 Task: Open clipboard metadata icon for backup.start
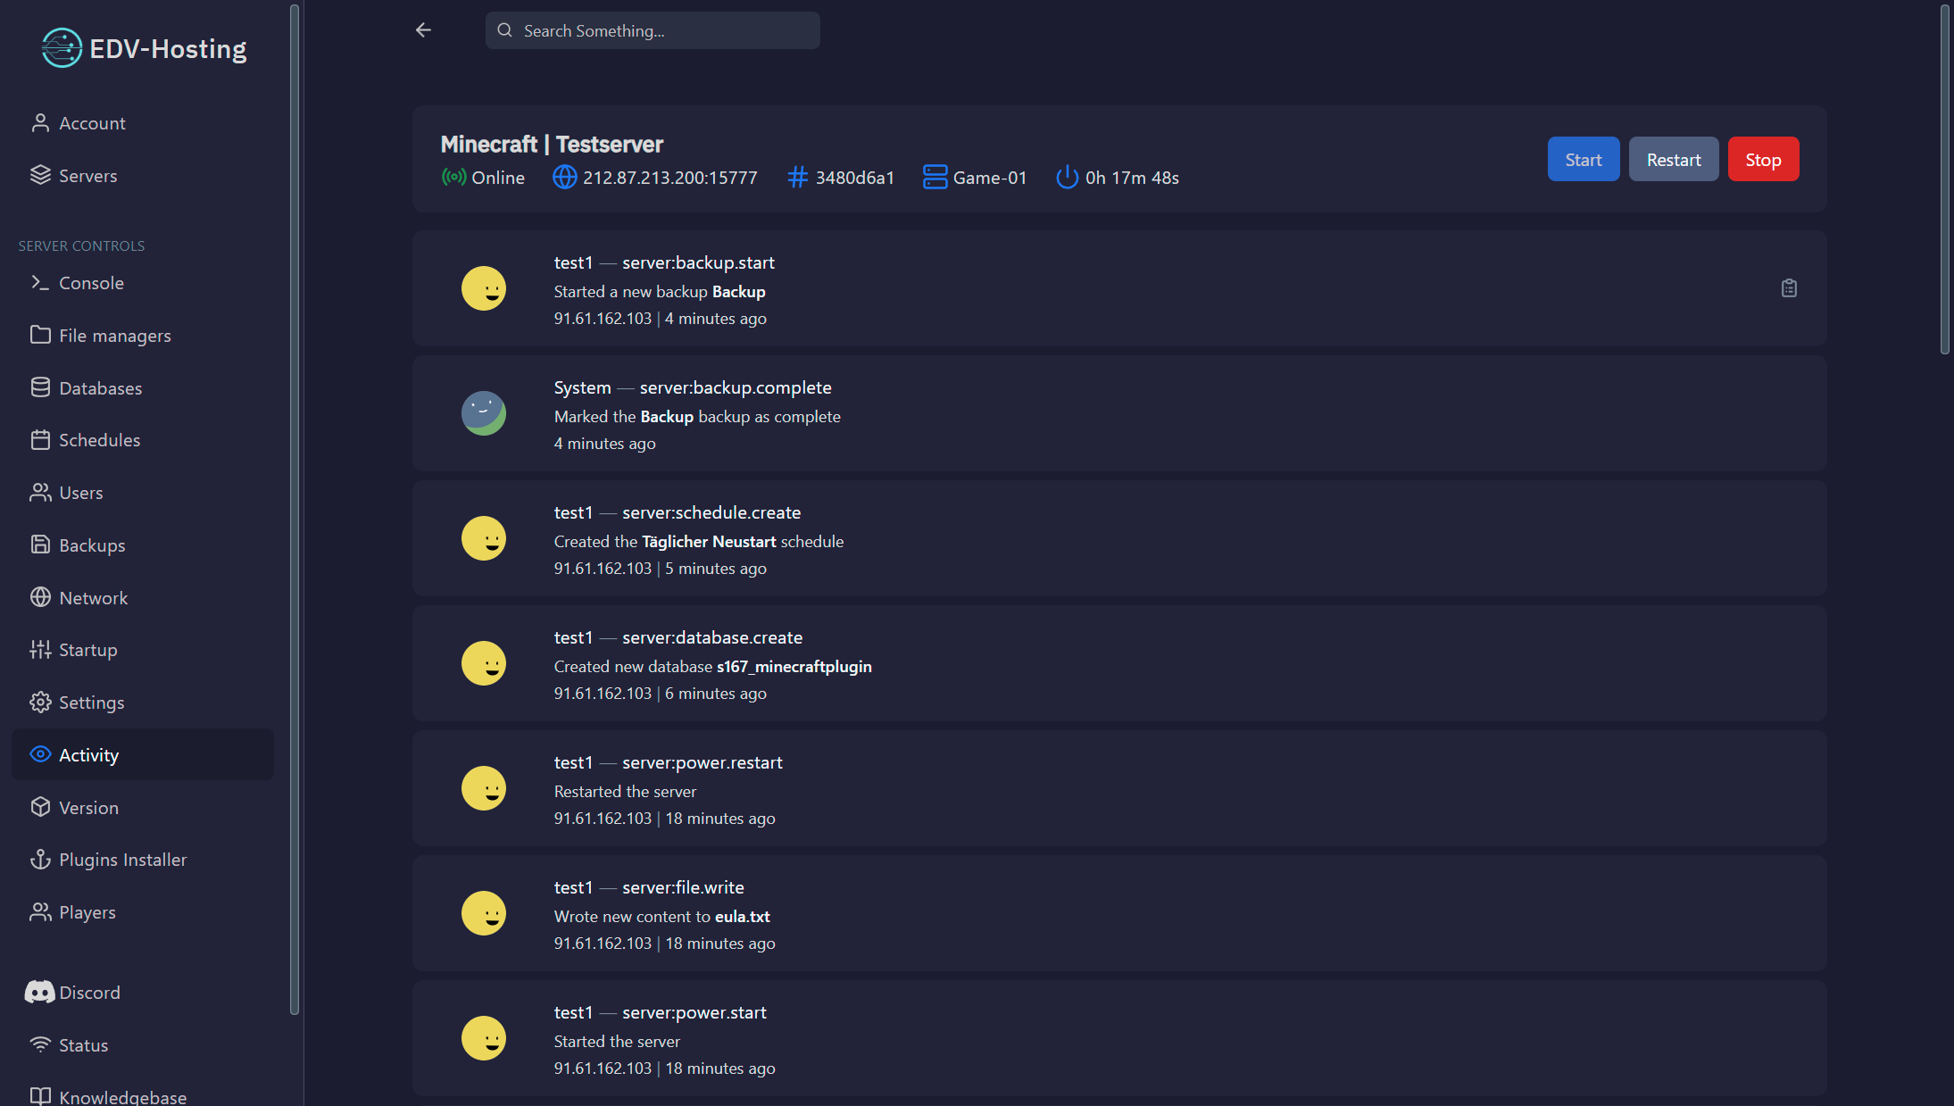pyautogui.click(x=1789, y=288)
